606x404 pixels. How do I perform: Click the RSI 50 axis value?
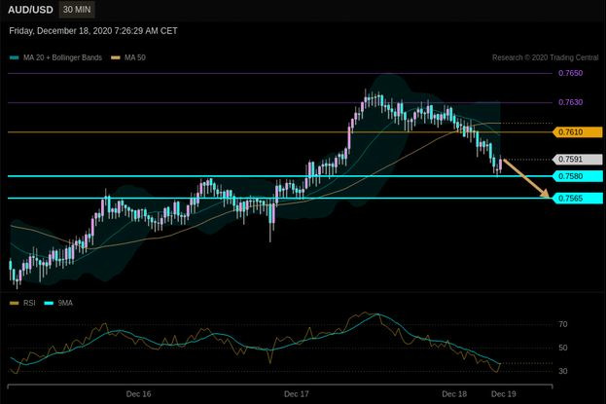coord(563,348)
